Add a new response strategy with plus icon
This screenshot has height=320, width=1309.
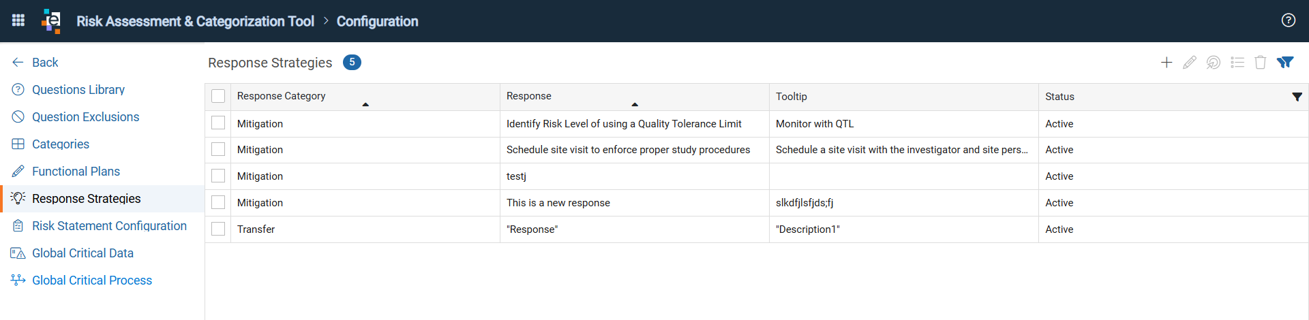[1167, 63]
